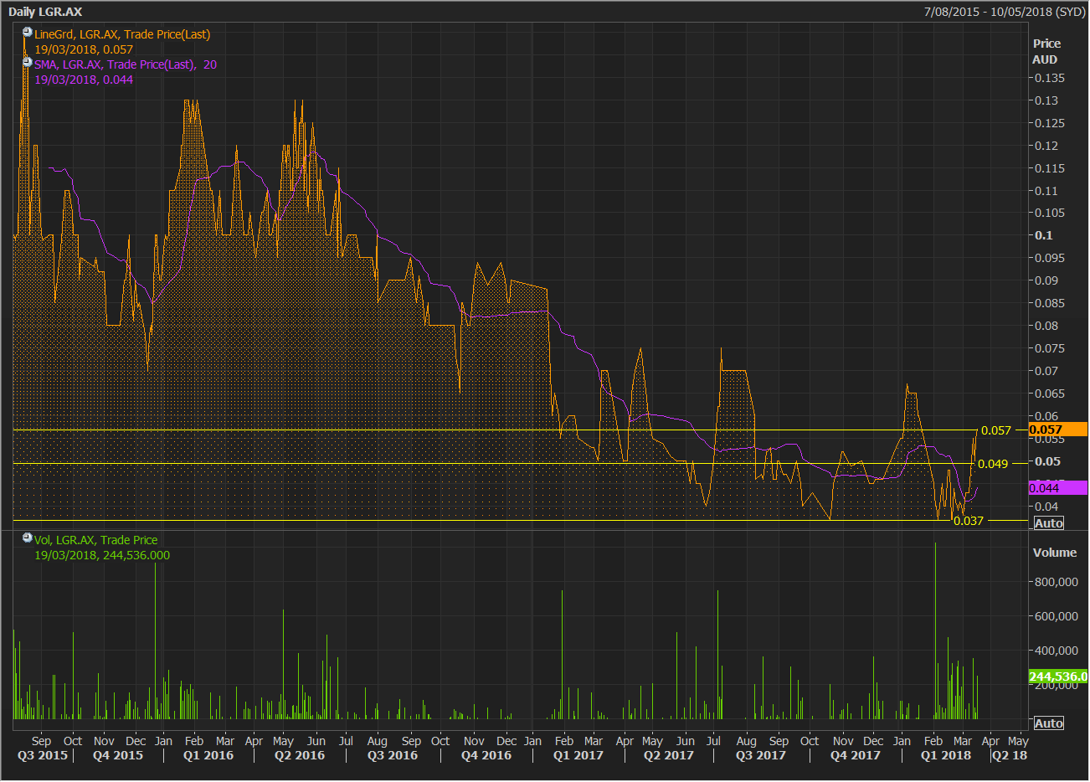Click the Q3 2016 quarter label

tap(393, 755)
